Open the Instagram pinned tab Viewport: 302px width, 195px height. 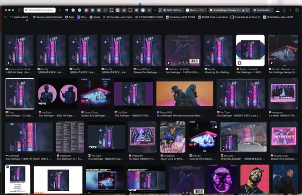(86, 10)
